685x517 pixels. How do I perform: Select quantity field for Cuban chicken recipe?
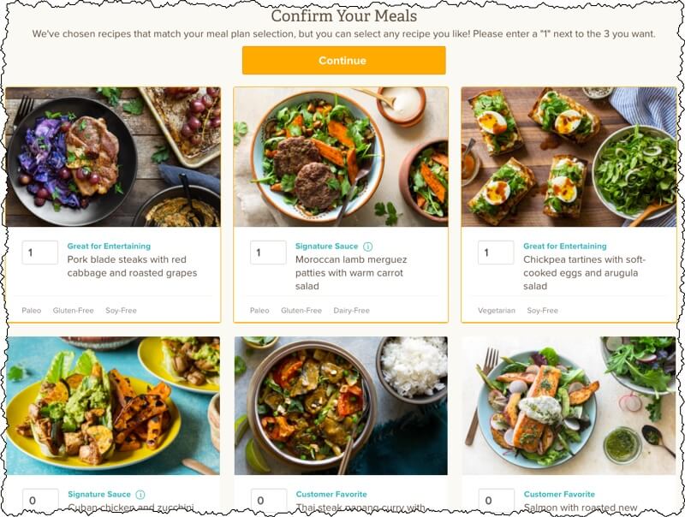[40, 500]
